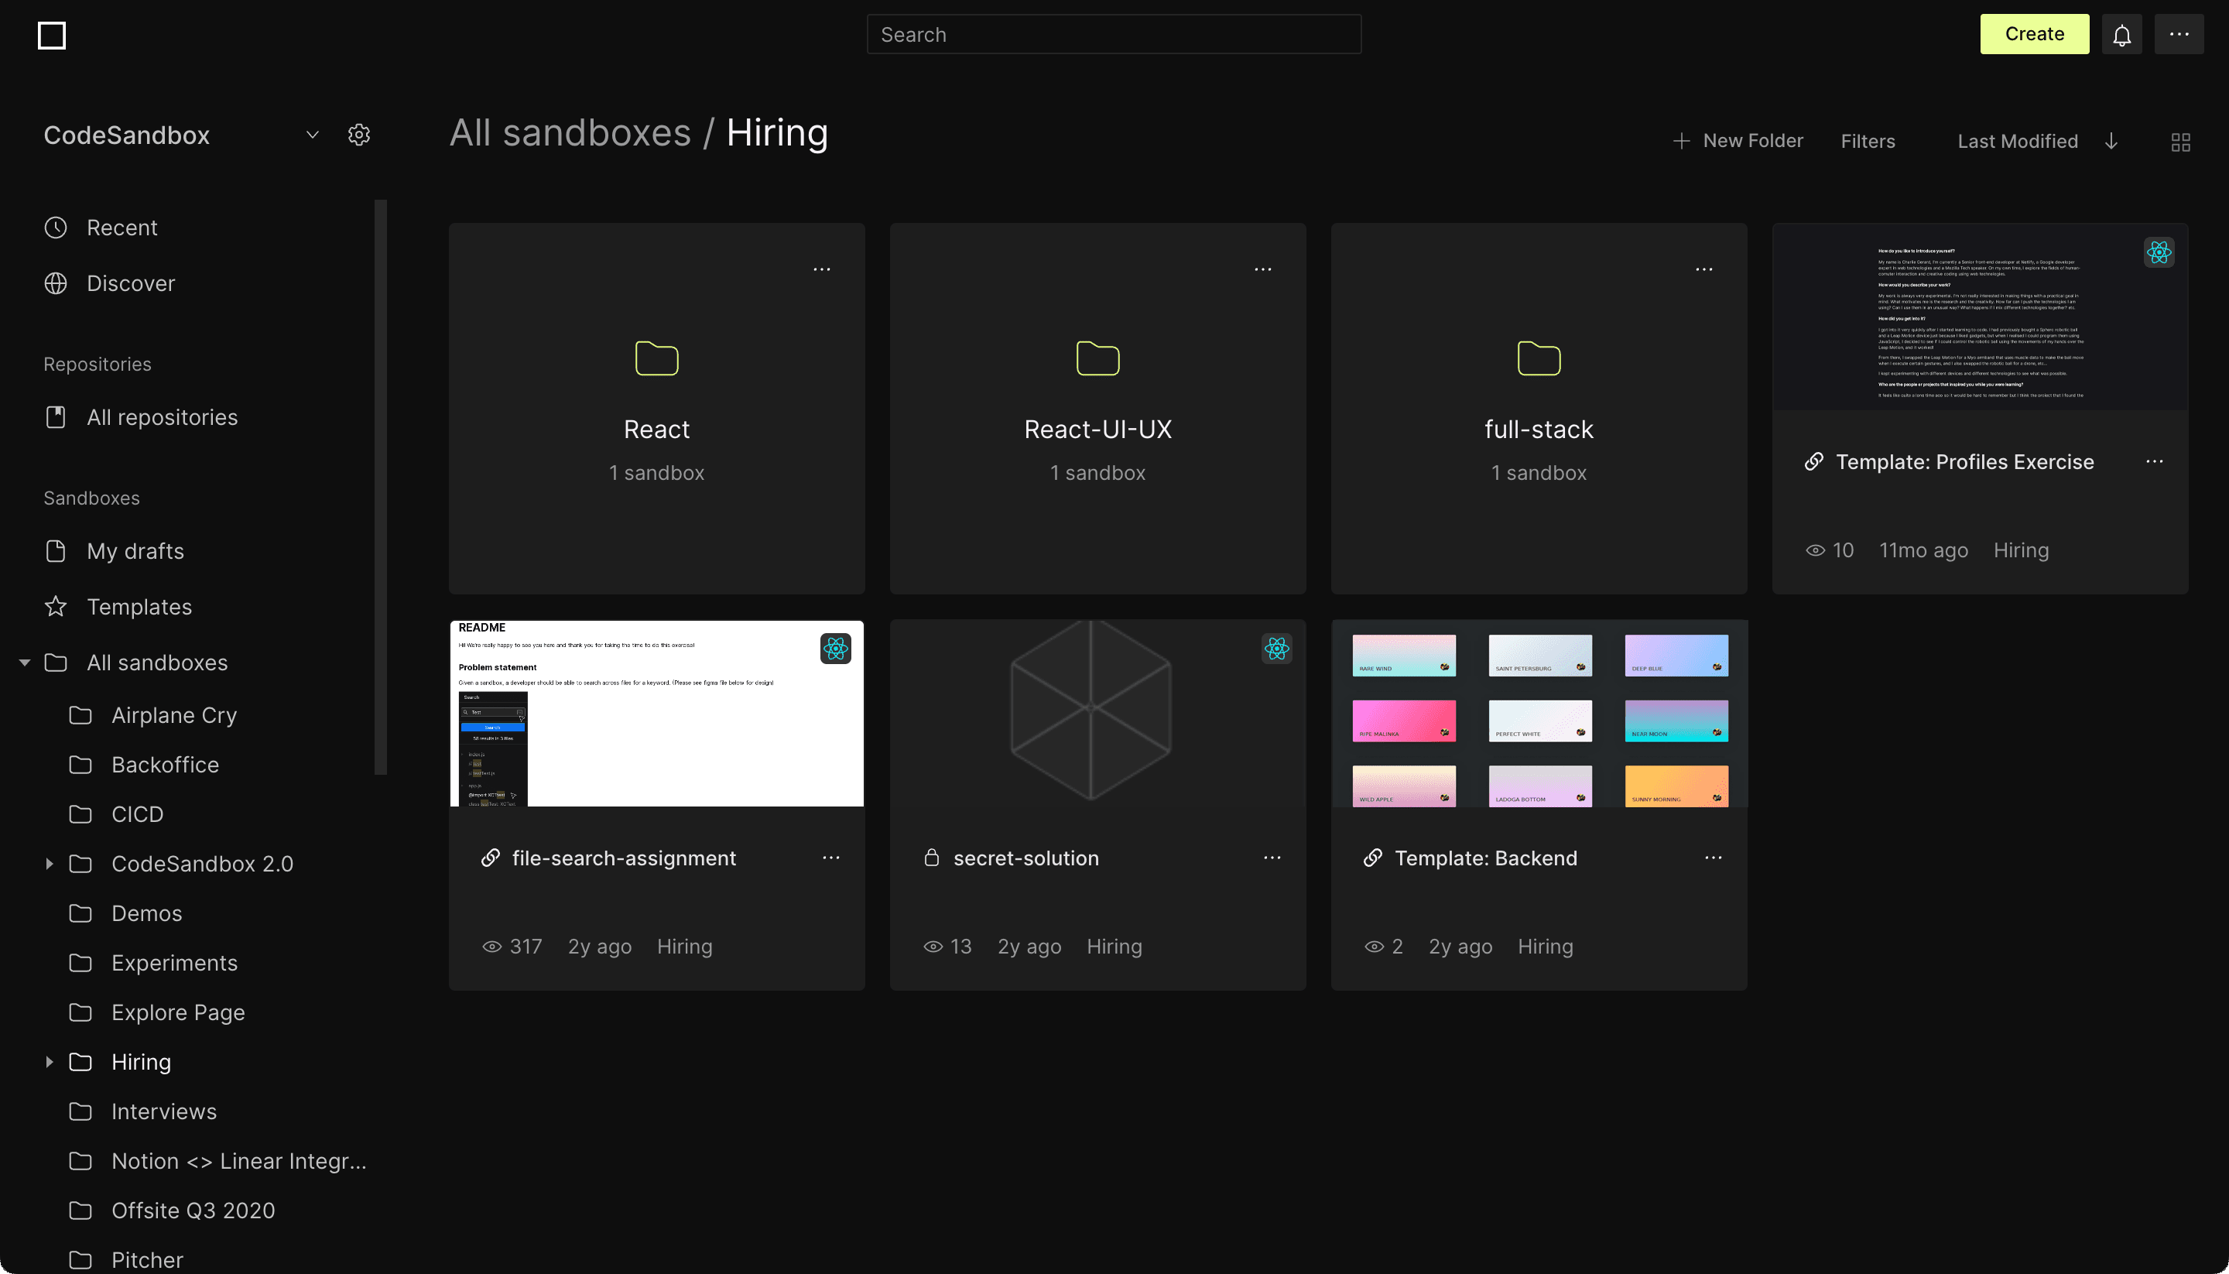The height and width of the screenshot is (1274, 2229).
Task: Open React-UI-UX folder options menu
Action: 1262,269
